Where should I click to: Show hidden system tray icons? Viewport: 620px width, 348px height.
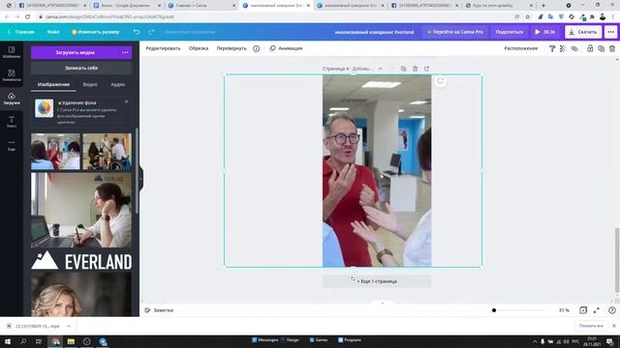(535, 341)
